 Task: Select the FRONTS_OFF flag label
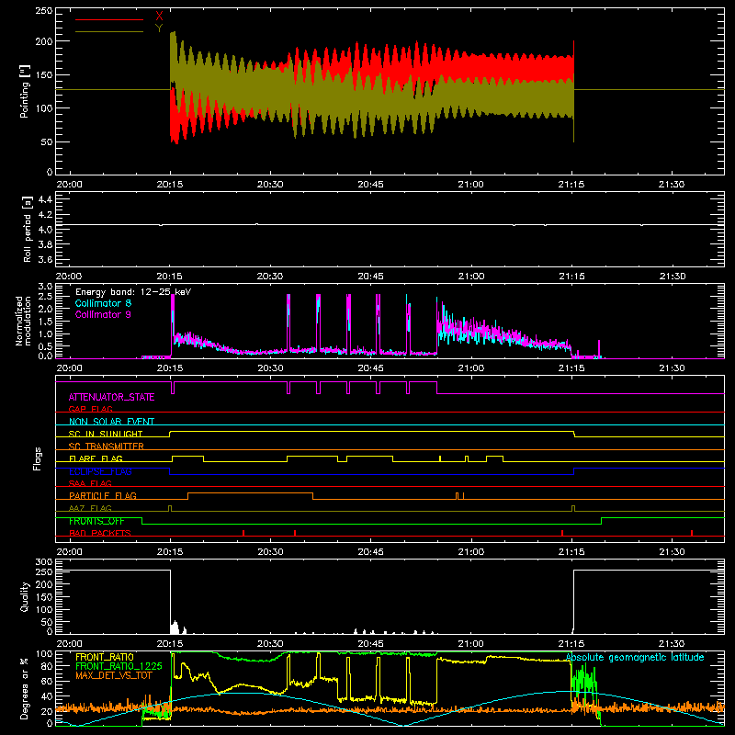coord(96,521)
